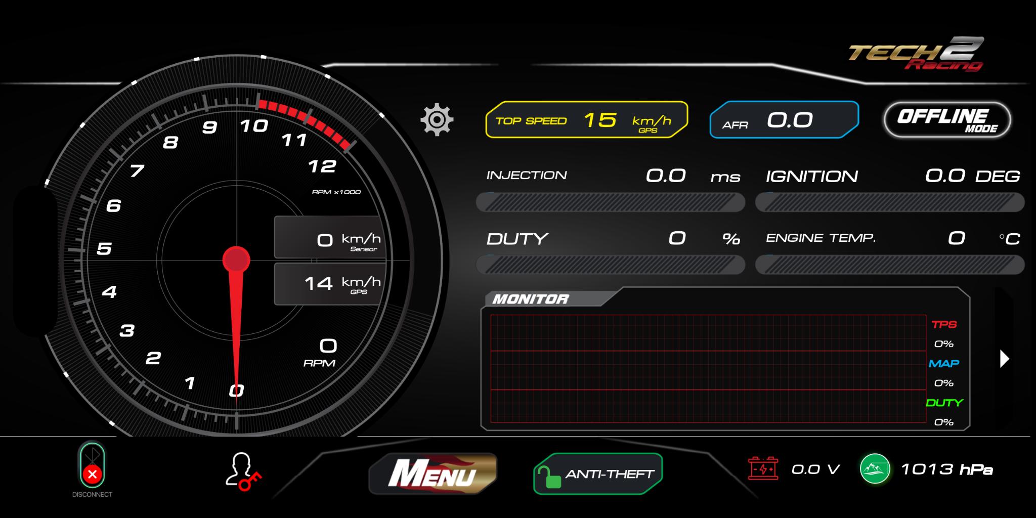Click the Monitor graph area
The image size is (1036, 518).
708,369
